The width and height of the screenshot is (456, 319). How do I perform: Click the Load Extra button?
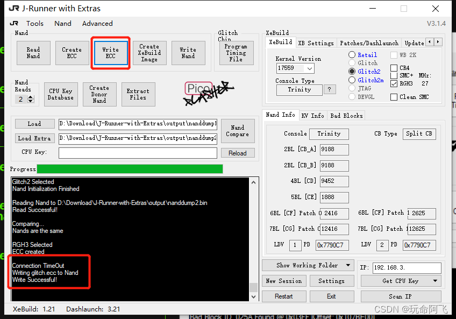[34, 138]
